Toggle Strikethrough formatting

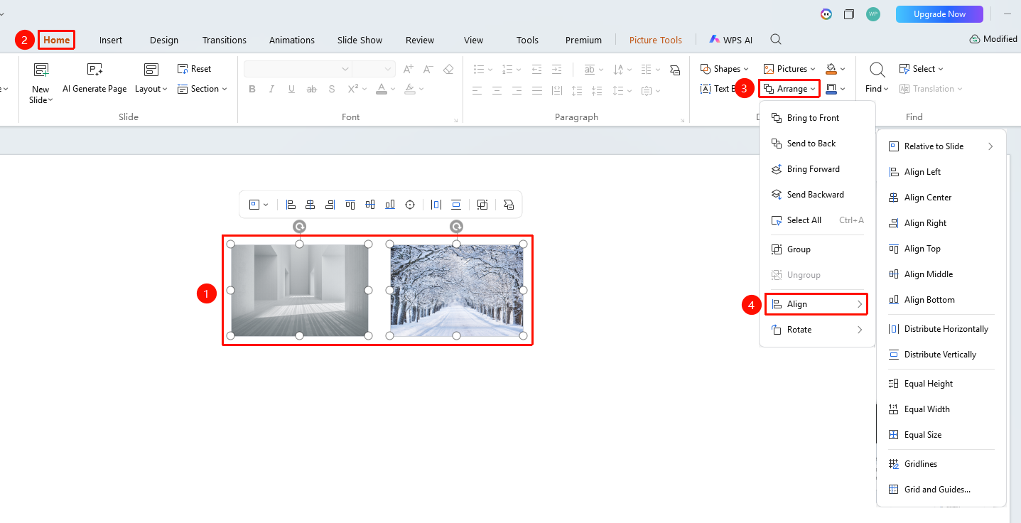tap(311, 89)
